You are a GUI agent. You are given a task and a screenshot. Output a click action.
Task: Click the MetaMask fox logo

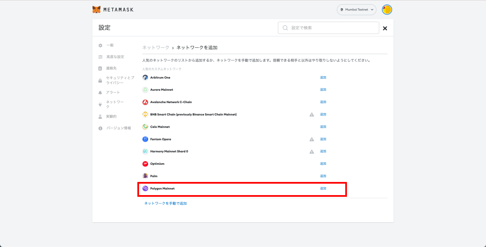coord(97,9)
